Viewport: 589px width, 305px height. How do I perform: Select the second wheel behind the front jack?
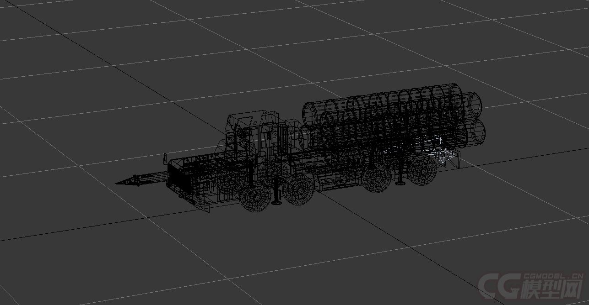click(297, 189)
